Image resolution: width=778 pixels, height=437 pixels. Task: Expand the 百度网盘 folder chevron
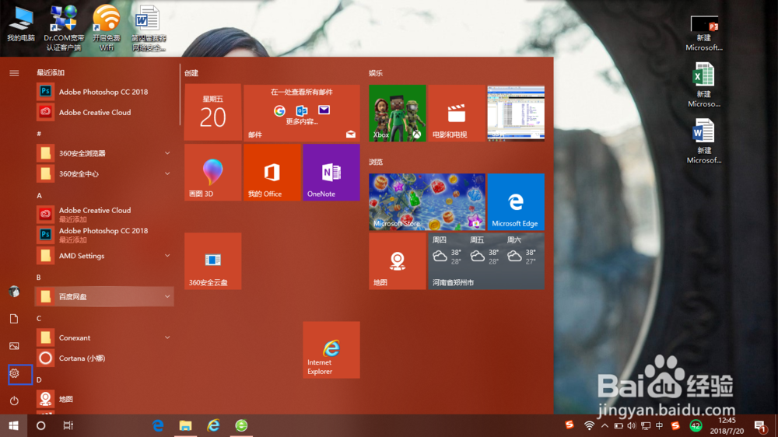click(167, 296)
